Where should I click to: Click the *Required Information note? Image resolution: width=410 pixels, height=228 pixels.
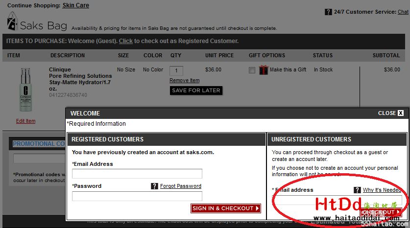(96, 124)
